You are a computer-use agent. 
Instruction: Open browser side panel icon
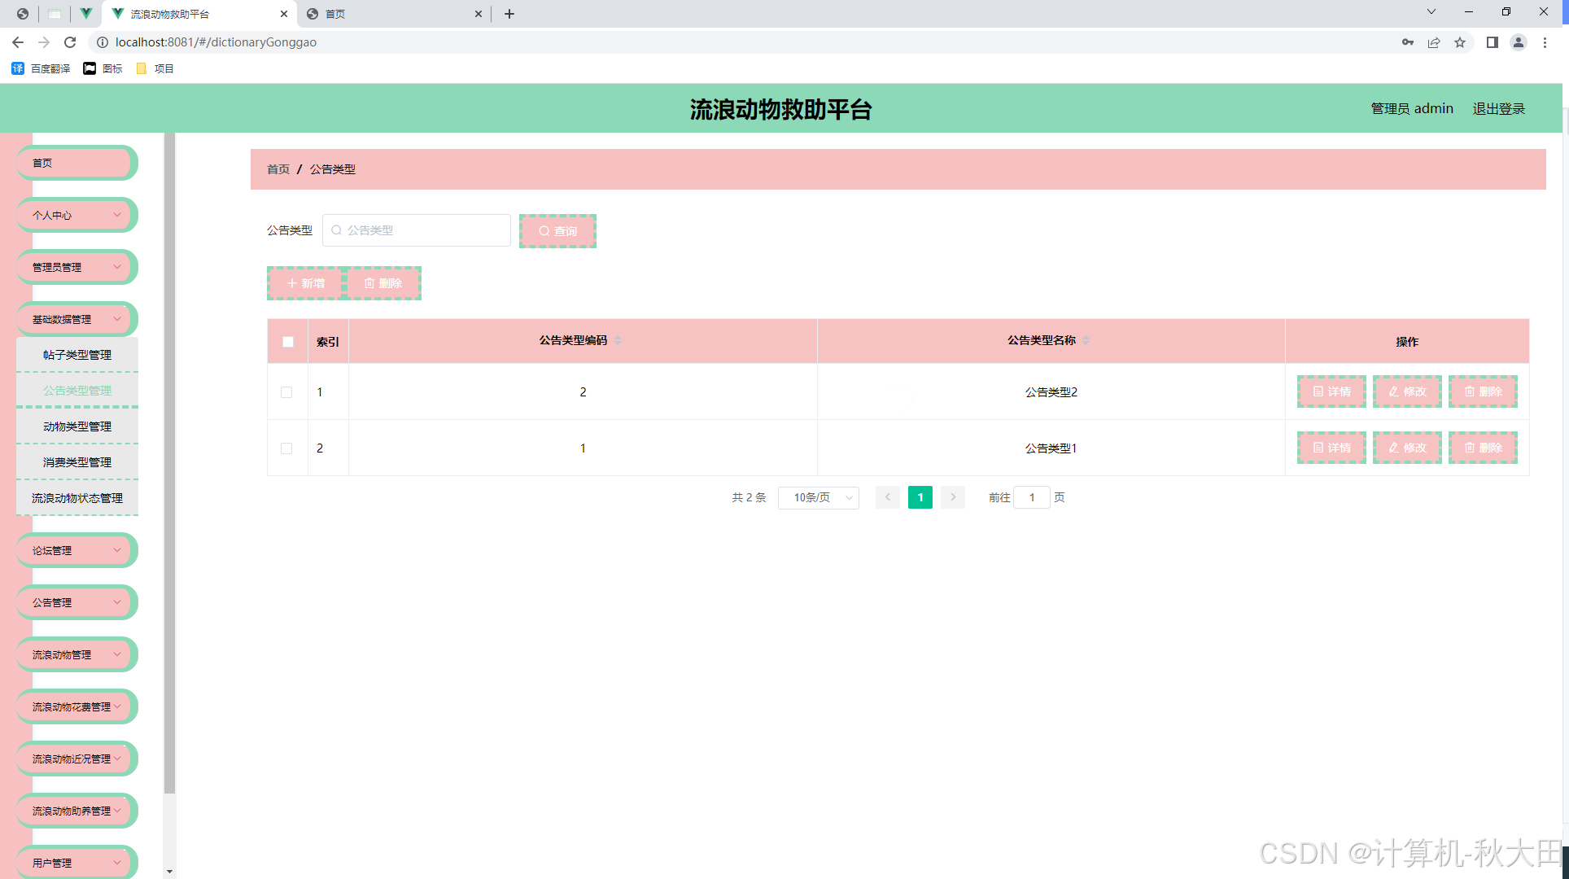(1492, 42)
